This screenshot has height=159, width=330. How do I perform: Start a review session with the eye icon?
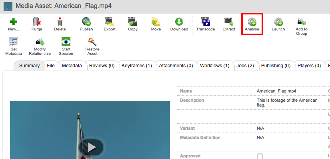[x=66, y=42]
